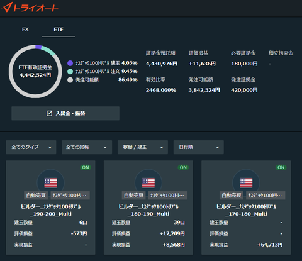Click the 発注証拠金 value 420,000円
Viewport: 302px width, 261px height.
[244, 90]
